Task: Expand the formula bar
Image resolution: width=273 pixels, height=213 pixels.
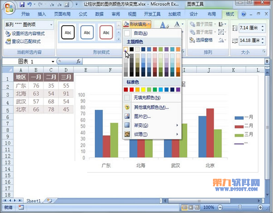Action: pos(267,61)
